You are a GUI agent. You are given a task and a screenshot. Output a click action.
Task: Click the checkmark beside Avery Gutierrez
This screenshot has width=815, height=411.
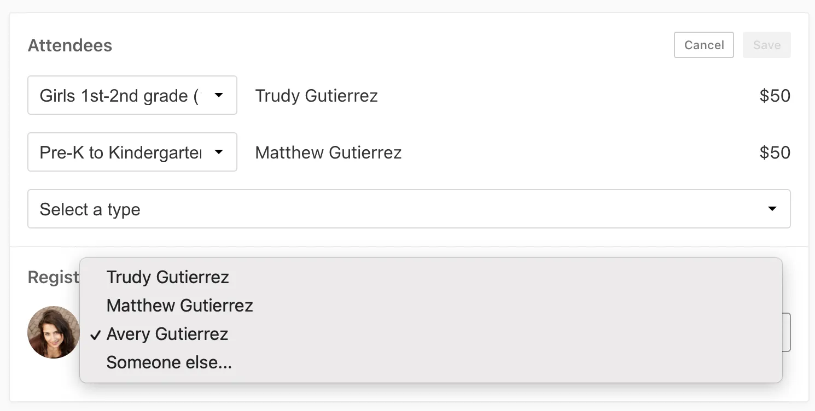[96, 334]
